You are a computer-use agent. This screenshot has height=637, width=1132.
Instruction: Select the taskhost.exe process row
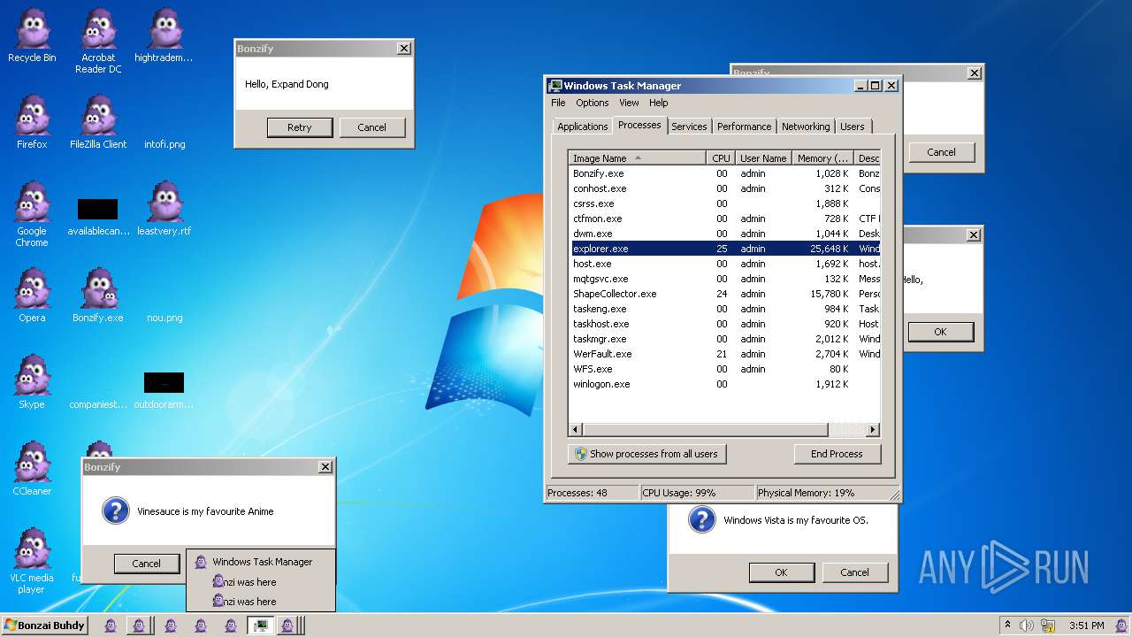click(x=724, y=324)
